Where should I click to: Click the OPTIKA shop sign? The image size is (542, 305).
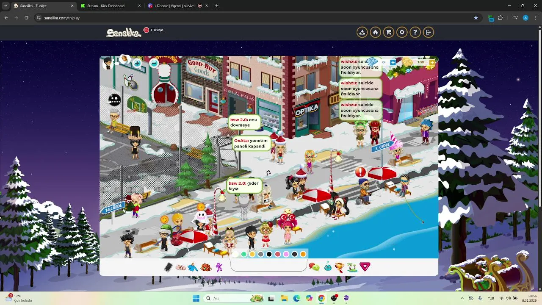[307, 110]
